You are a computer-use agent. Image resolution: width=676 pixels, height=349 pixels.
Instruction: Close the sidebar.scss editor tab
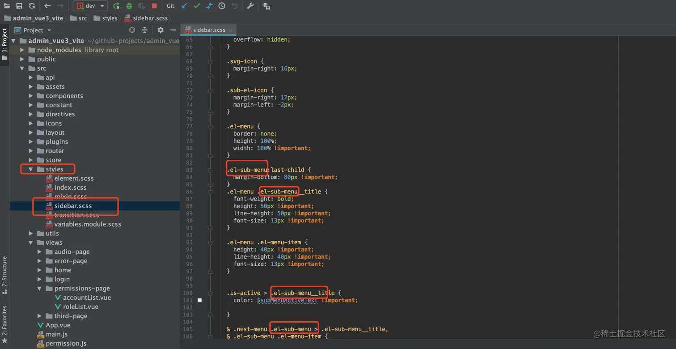tap(231, 30)
